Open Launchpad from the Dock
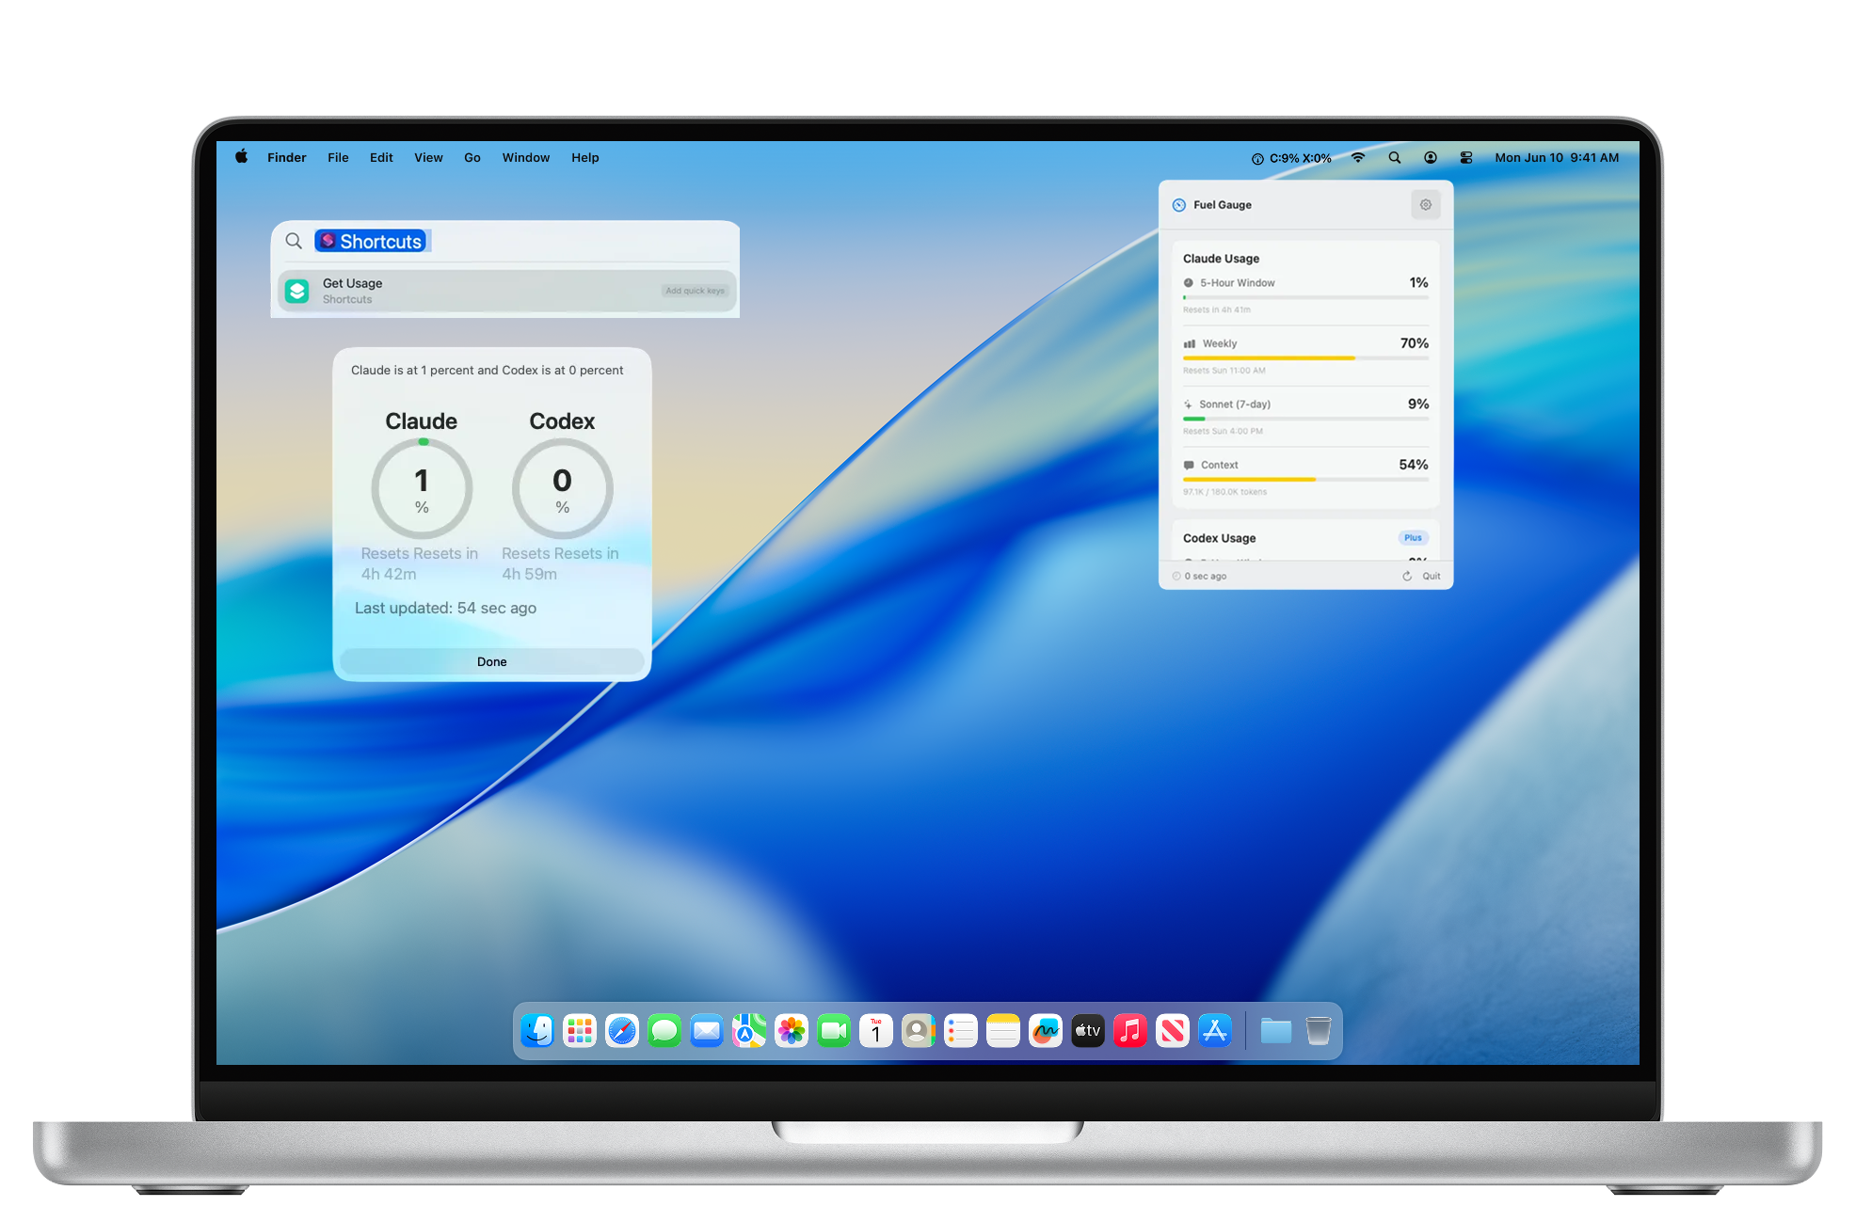The width and height of the screenshot is (1856, 1206). click(x=579, y=1031)
